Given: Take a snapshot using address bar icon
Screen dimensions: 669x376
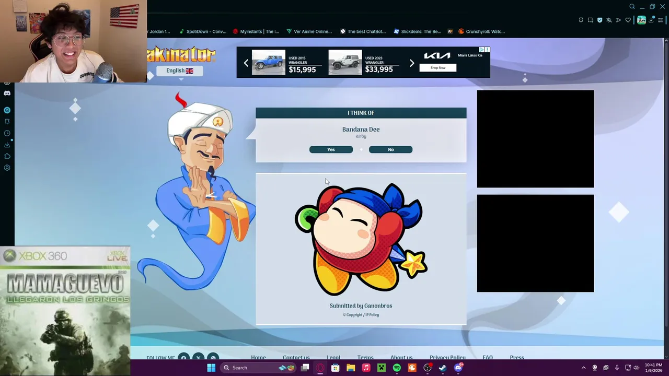Looking at the screenshot, I should point(590,20).
